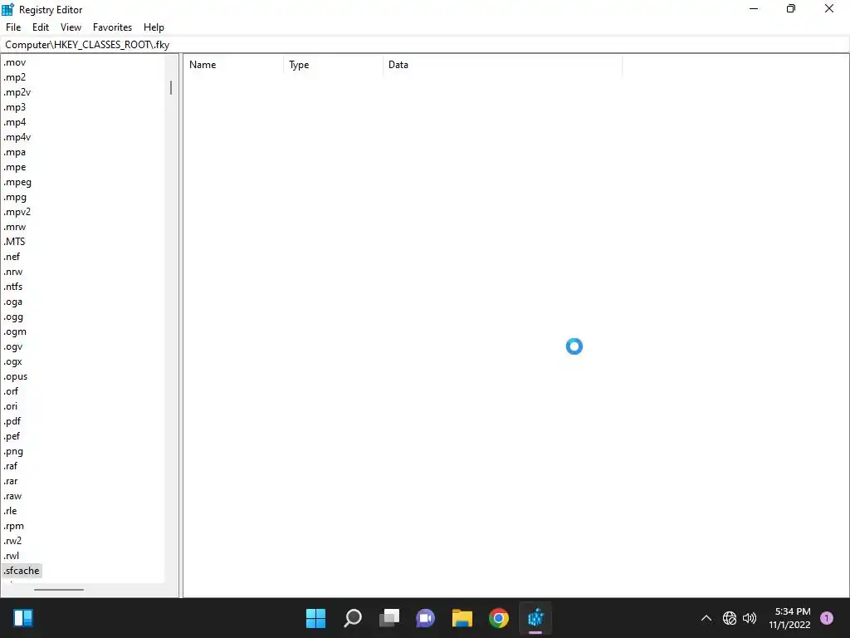Select the .rwl registry key
This screenshot has height=638, width=850.
(12, 556)
